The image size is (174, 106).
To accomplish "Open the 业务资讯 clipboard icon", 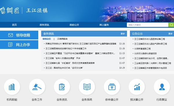I will (x=62, y=87).
